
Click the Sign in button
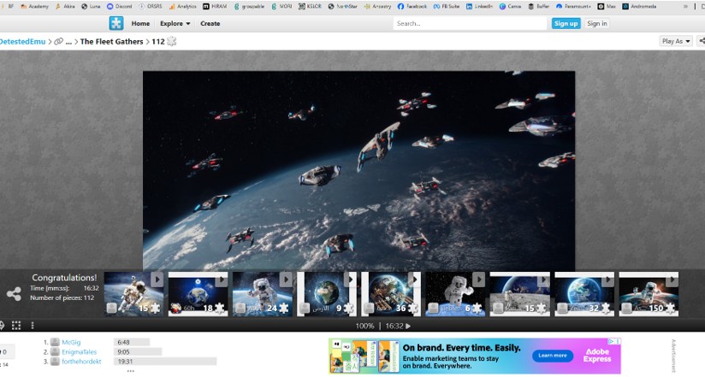tap(596, 24)
